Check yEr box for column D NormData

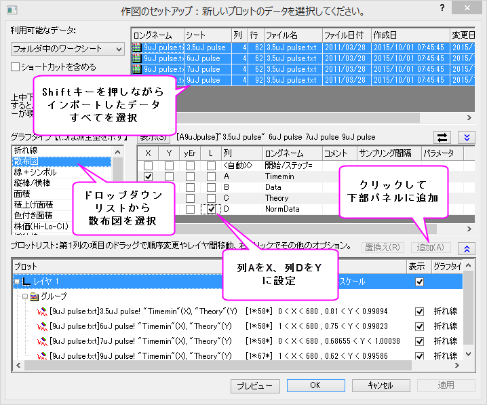[190, 210]
